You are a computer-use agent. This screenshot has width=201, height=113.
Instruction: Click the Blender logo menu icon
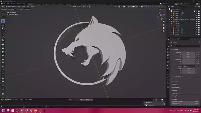tap(2, 4)
